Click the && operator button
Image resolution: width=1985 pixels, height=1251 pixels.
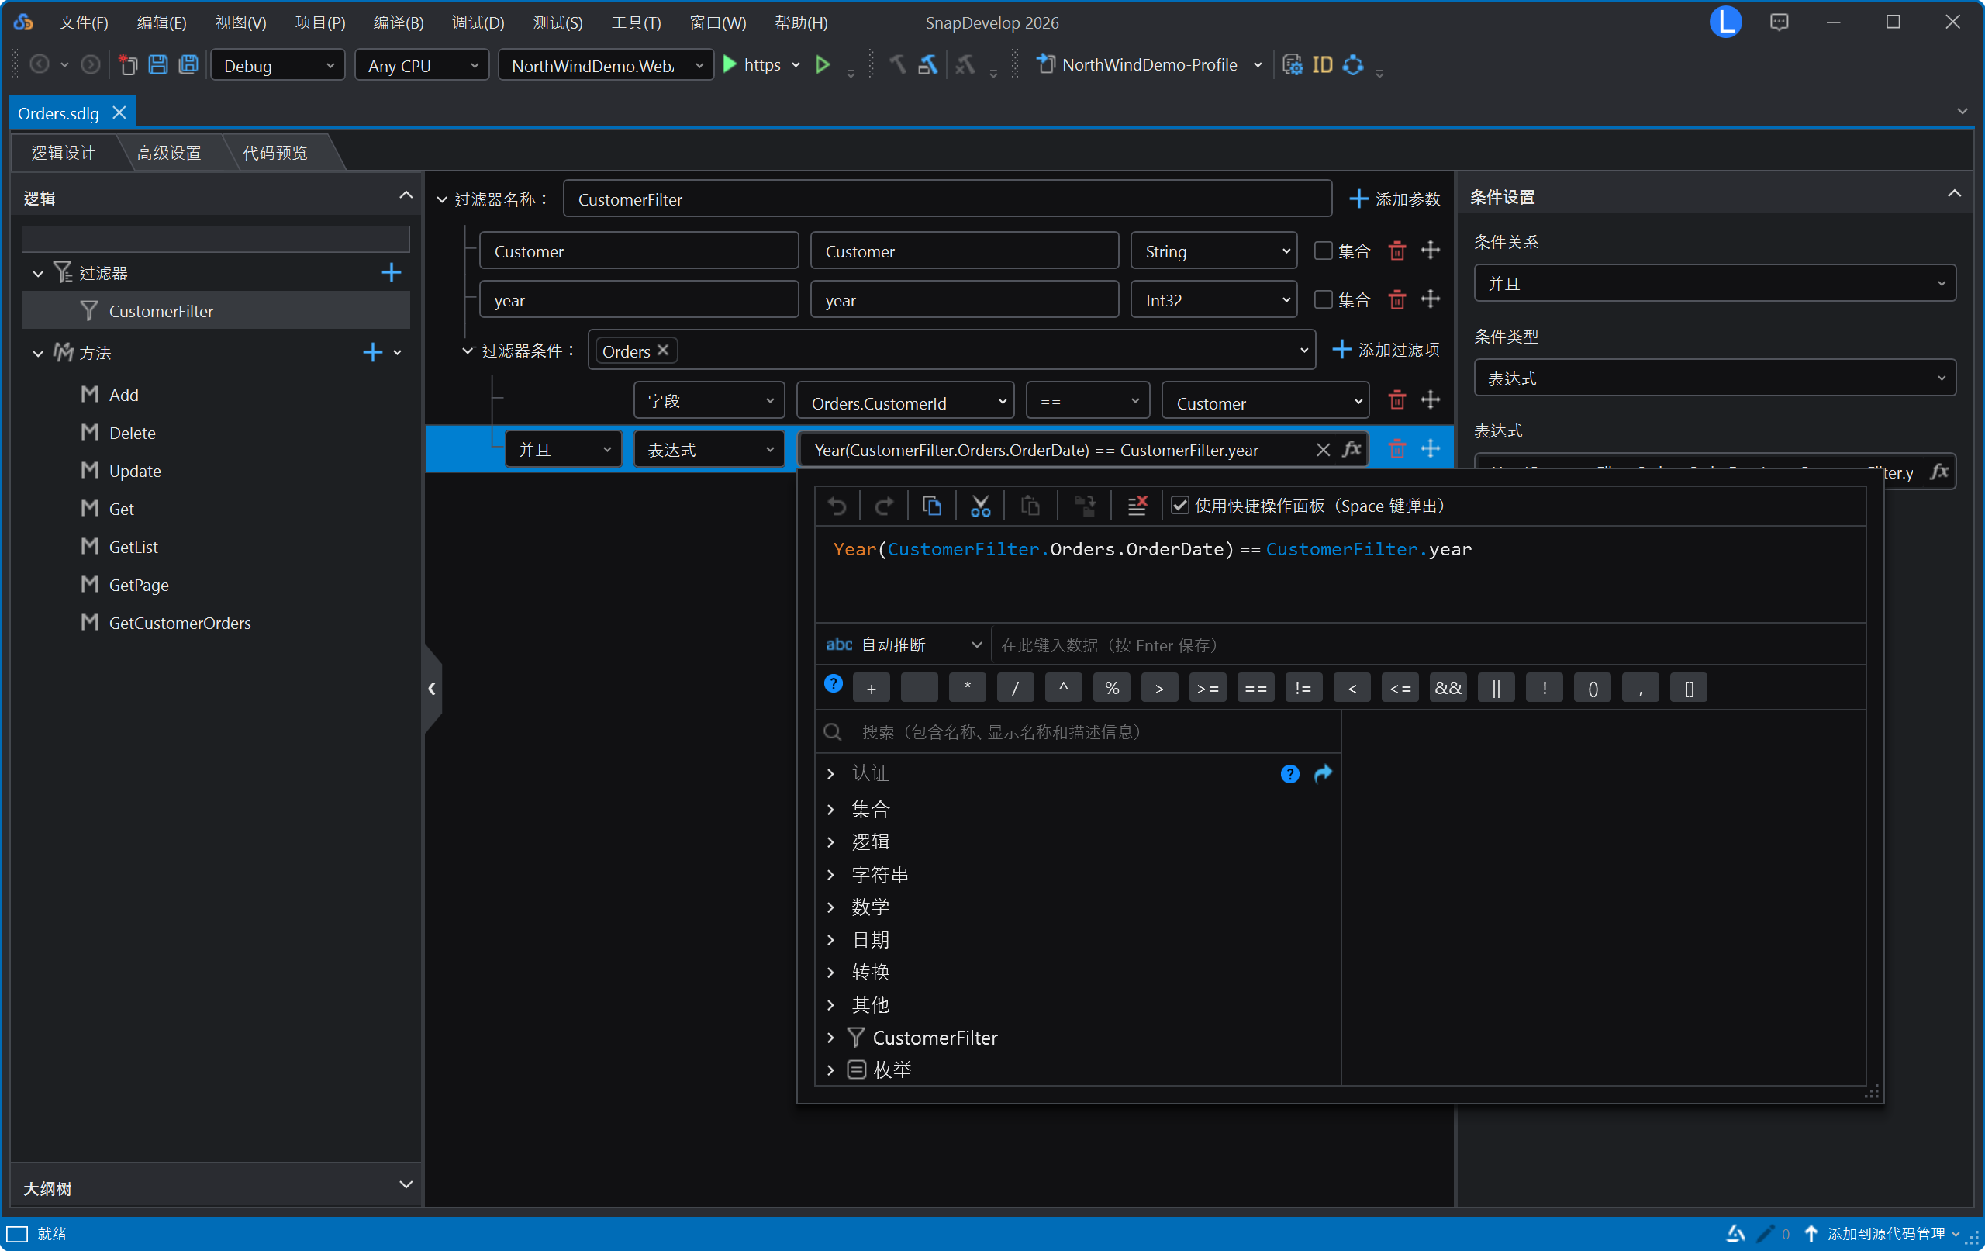point(1448,689)
